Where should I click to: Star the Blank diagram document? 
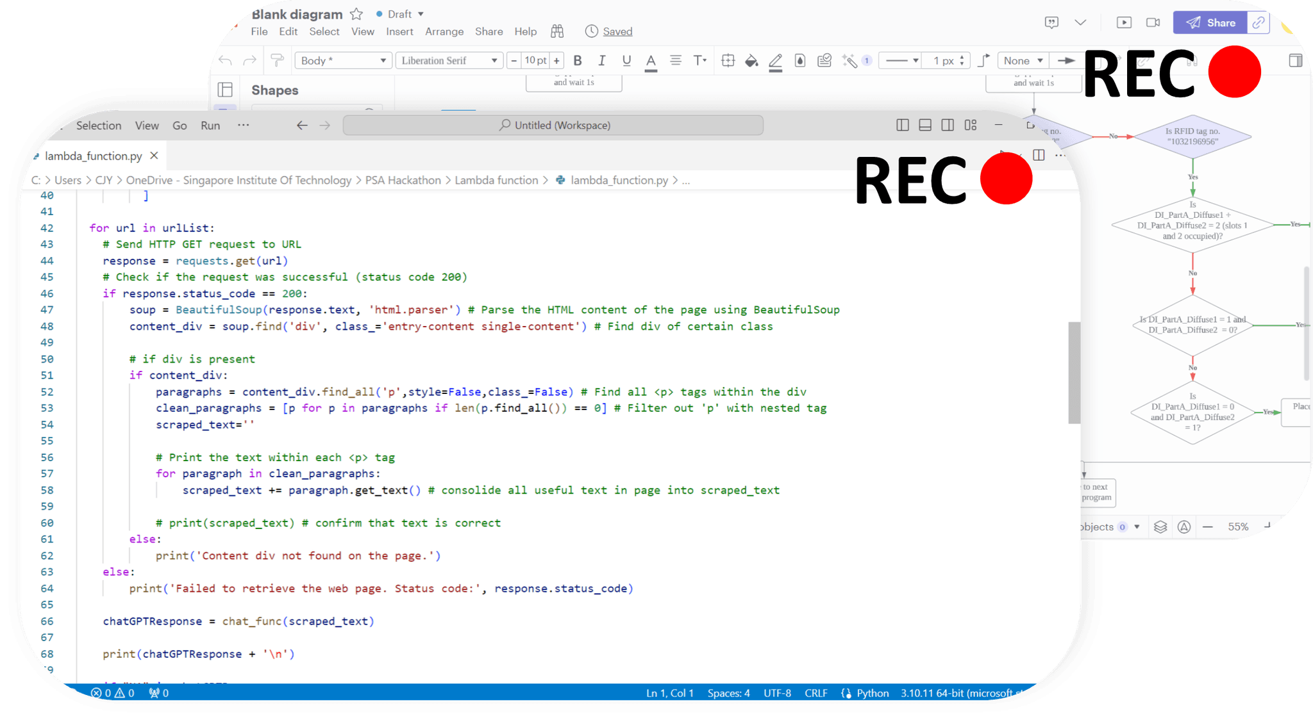tap(356, 14)
